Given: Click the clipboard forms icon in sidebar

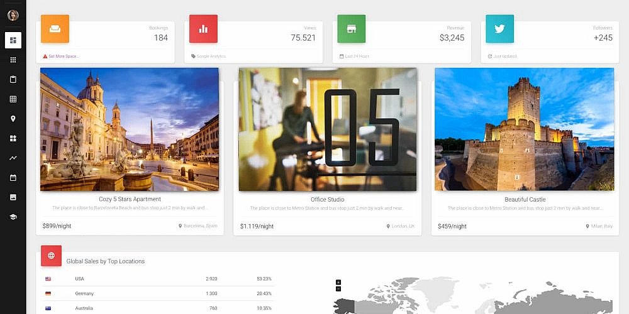Looking at the screenshot, I should pyautogui.click(x=13, y=80).
